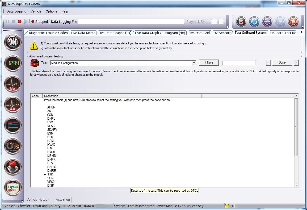
Task: Select the live data grid sidebar icon
Action: (x=13, y=125)
